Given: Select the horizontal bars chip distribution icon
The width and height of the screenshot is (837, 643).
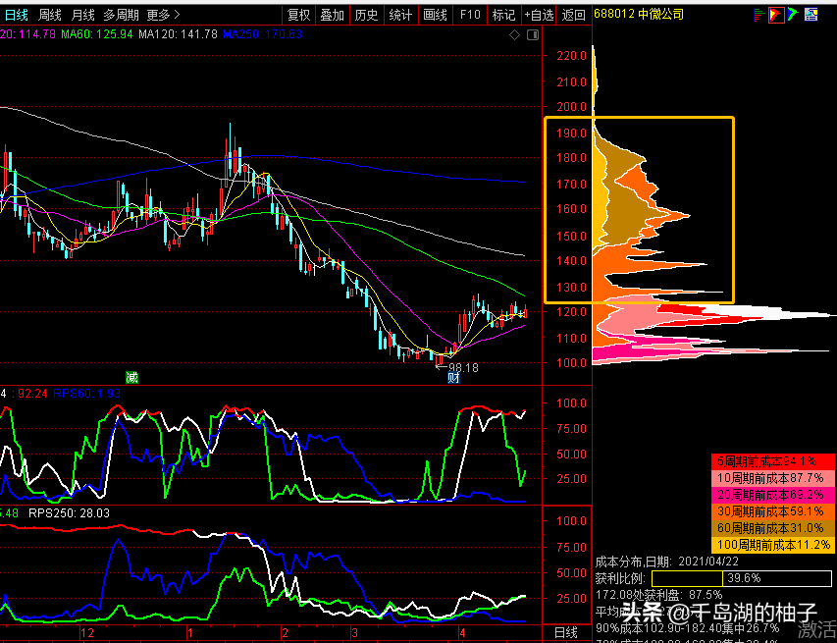Looking at the screenshot, I should point(759,15).
